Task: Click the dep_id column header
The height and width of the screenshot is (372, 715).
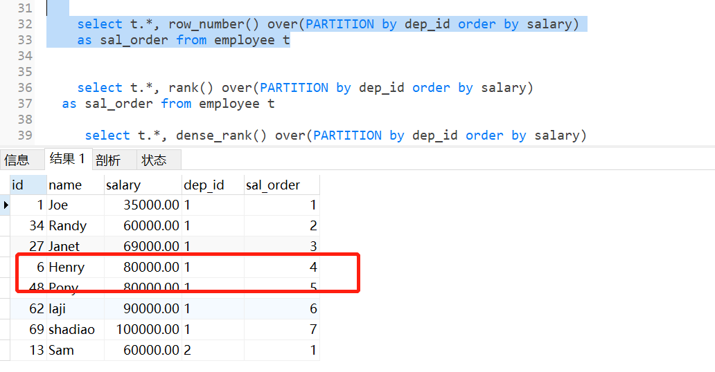Action: coord(213,185)
